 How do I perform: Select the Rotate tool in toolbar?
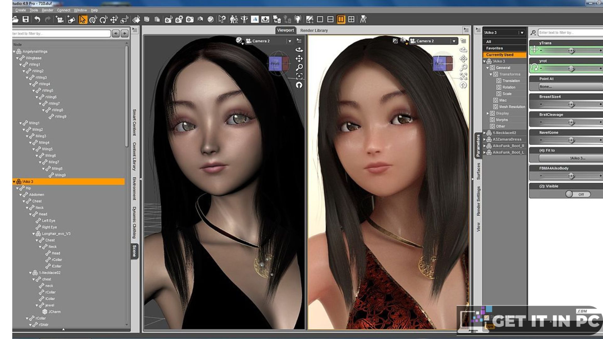(x=103, y=20)
